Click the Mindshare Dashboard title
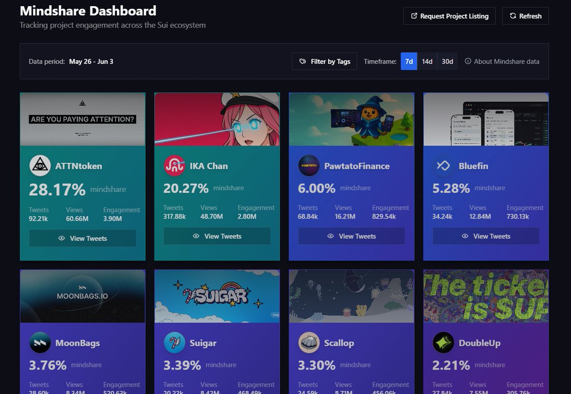The width and height of the screenshot is (571, 394). coord(88,10)
